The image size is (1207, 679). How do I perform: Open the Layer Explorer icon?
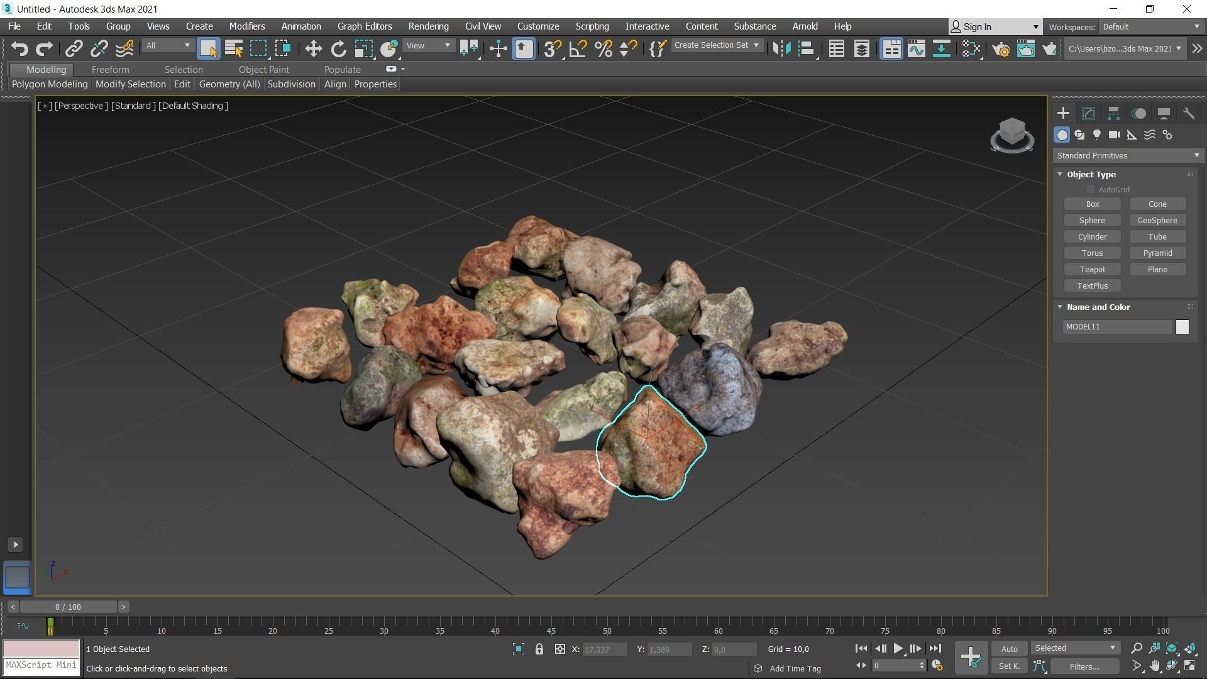coord(861,48)
